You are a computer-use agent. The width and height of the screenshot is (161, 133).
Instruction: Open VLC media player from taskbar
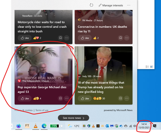click(36, 126)
